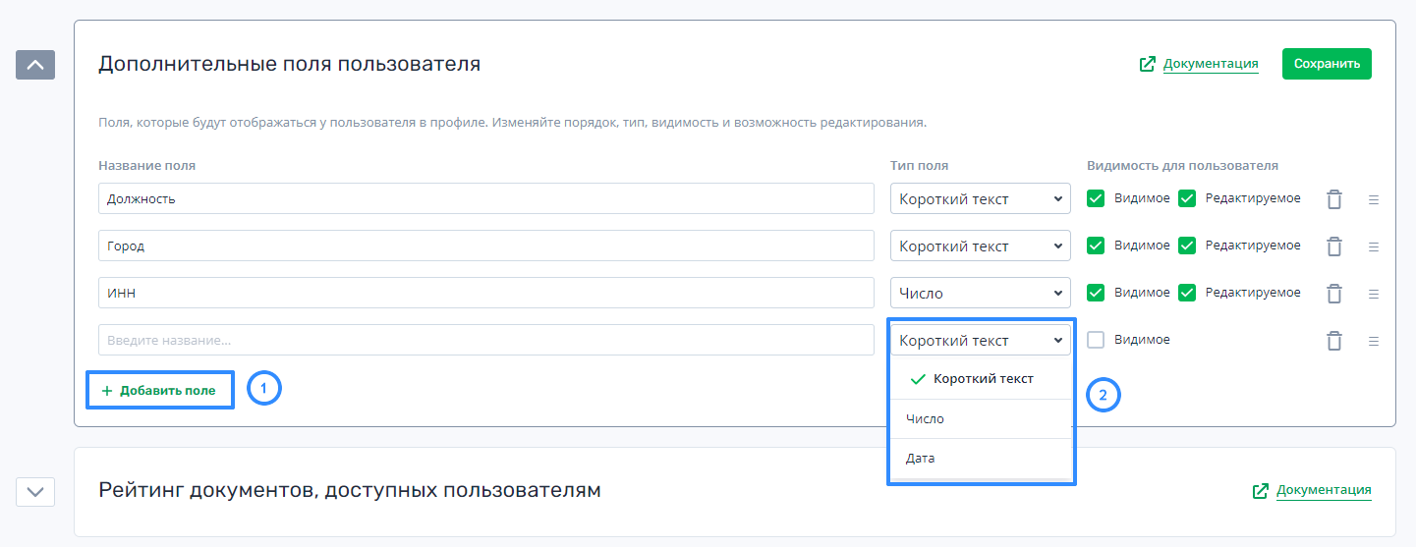
Task: Delete the Город field row
Action: [x=1333, y=246]
